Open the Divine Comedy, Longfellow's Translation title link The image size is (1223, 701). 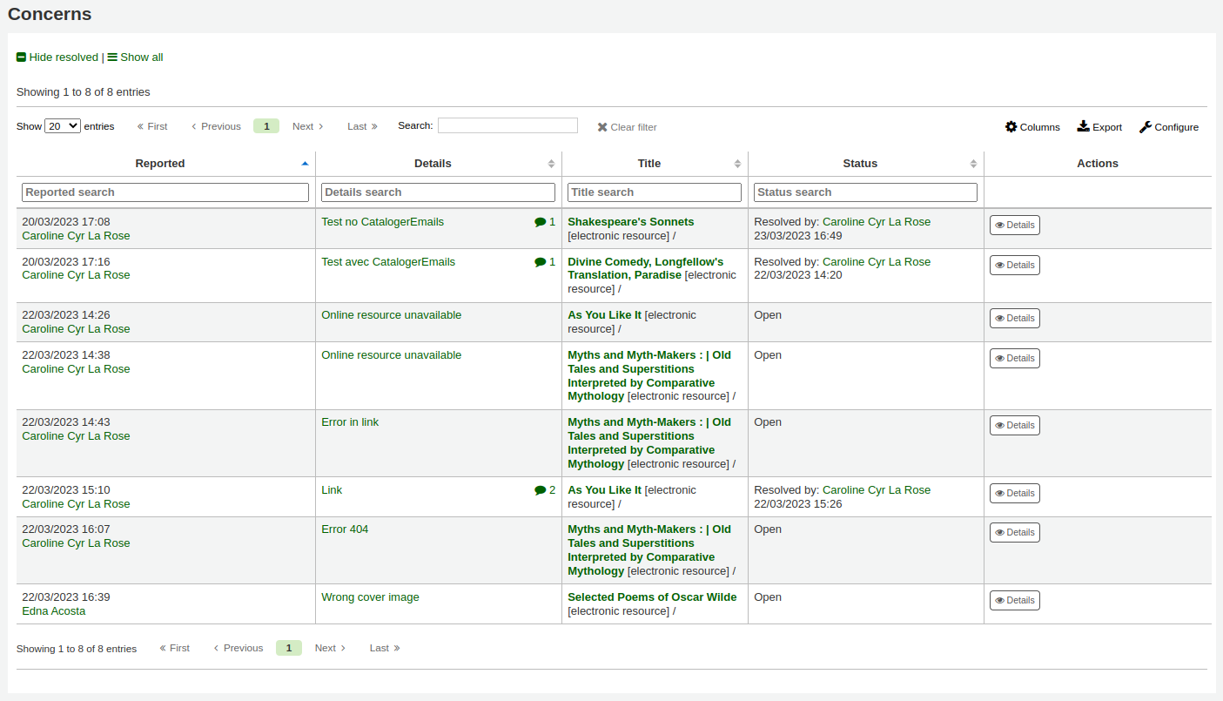coord(646,268)
